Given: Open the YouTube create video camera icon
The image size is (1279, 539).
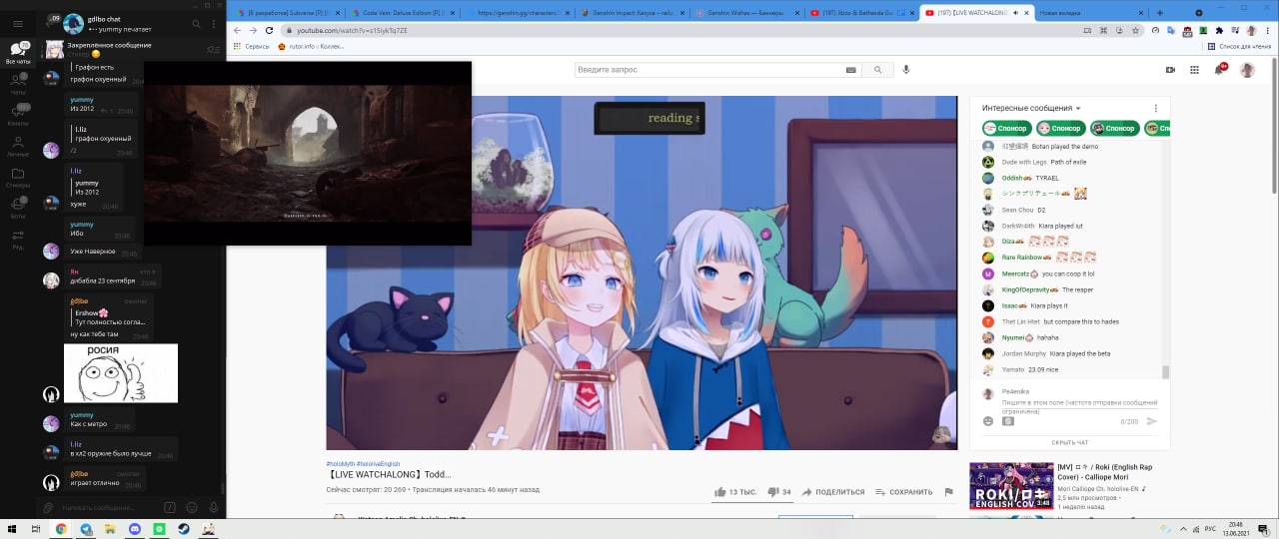Looking at the screenshot, I should [x=1170, y=70].
